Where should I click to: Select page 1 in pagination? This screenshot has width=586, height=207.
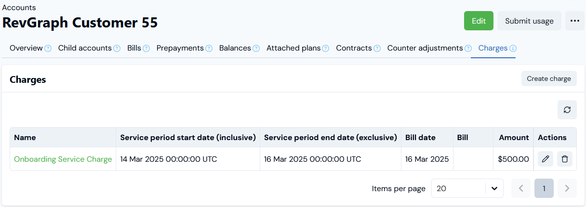click(x=544, y=189)
